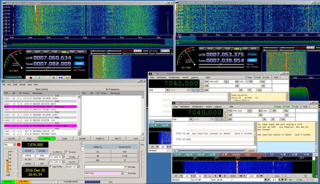320x184 pixels.
Task: Expand the TNX 73 GL message dropdown
Action: (x=121, y=173)
